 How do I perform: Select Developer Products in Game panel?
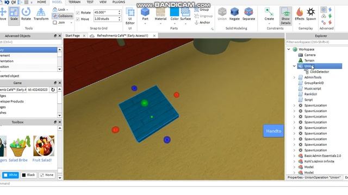tap(12, 101)
